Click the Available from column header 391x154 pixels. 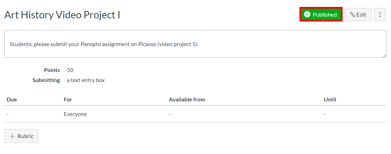pyautogui.click(x=187, y=100)
